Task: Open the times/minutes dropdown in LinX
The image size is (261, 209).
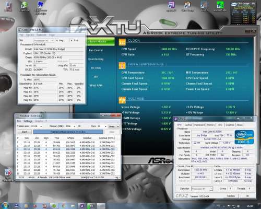Action: tap(114, 126)
